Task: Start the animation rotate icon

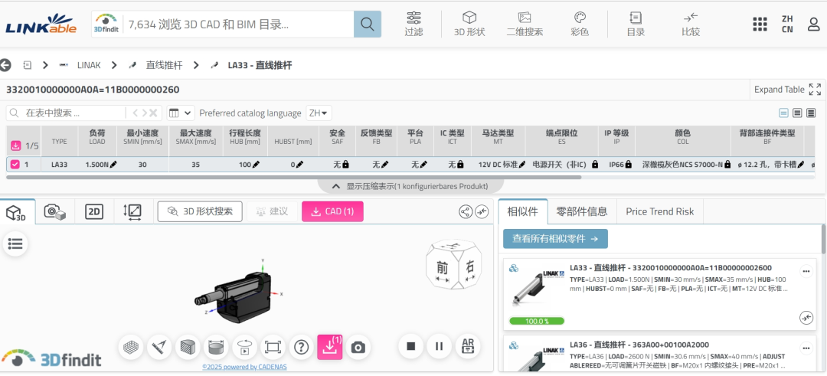Action: [x=244, y=347]
